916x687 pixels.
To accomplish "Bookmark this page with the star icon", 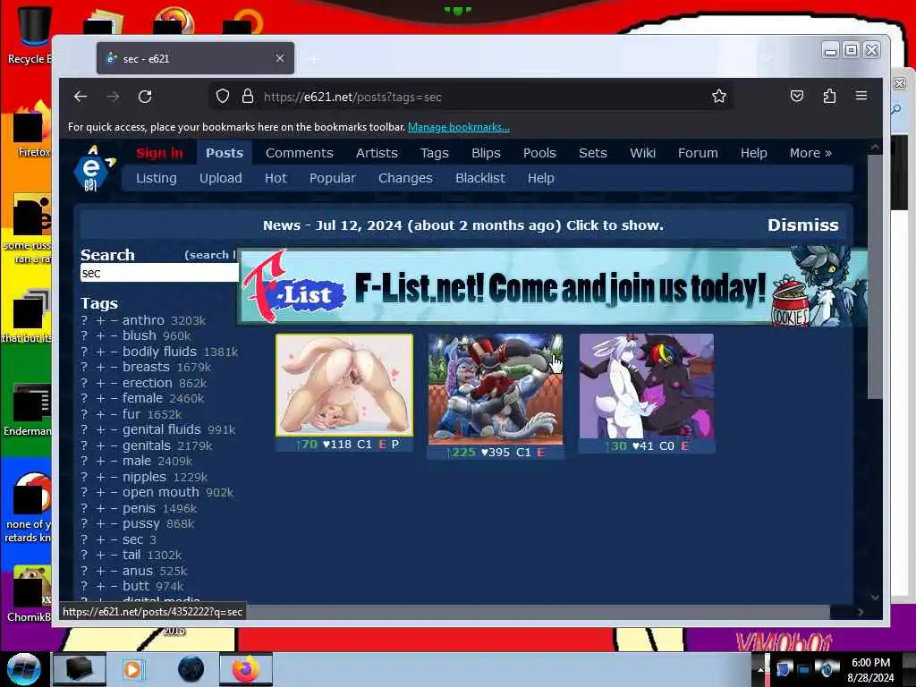I will pyautogui.click(x=719, y=97).
